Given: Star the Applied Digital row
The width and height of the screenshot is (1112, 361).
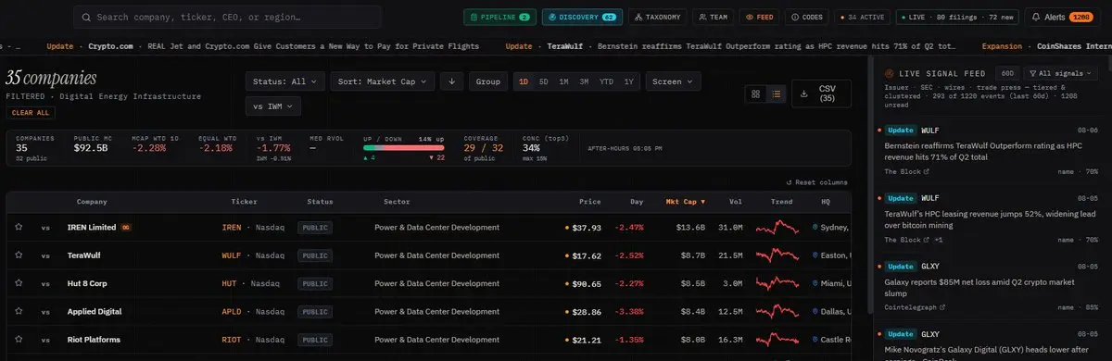Looking at the screenshot, I should click(18, 312).
